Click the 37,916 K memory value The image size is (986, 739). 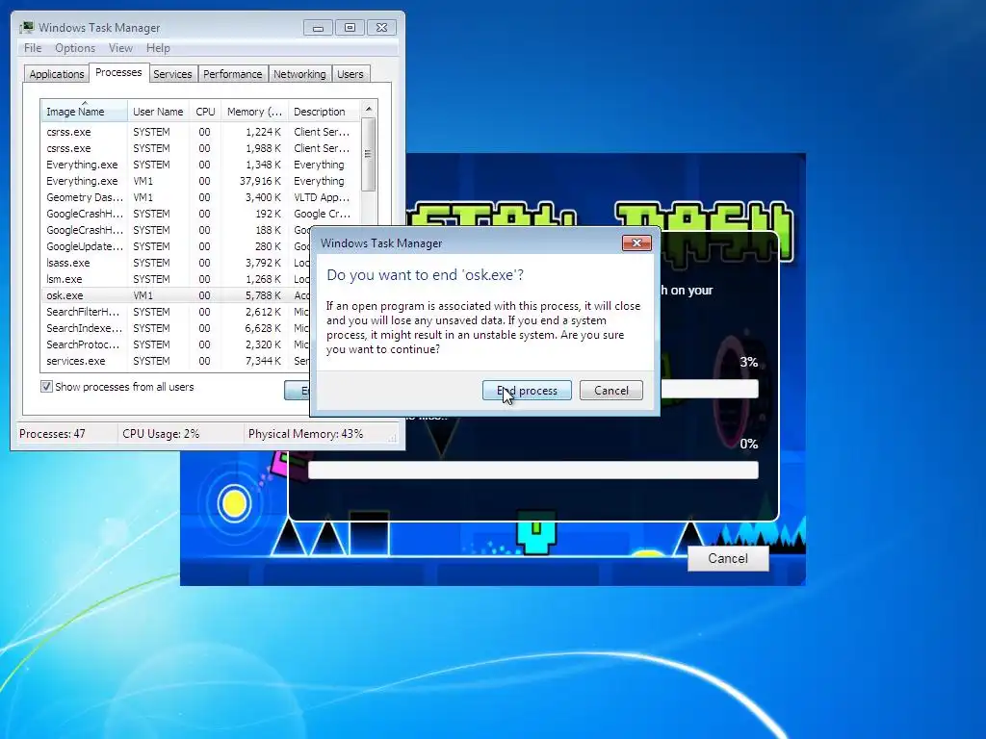point(260,181)
